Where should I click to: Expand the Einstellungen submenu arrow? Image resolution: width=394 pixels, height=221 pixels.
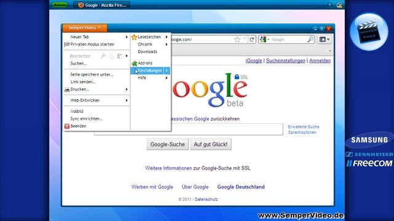point(166,71)
